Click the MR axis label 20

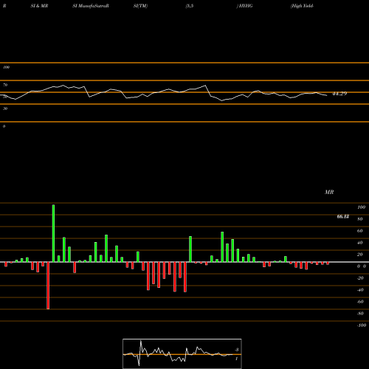[360, 255]
